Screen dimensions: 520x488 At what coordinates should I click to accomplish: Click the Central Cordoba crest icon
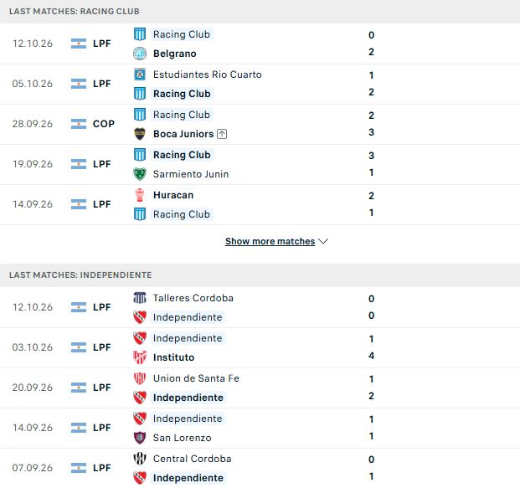point(140,459)
